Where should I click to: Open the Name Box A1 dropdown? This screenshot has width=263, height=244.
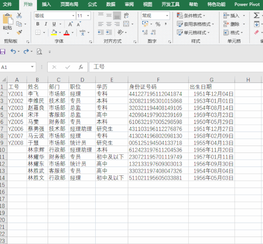pos(32,67)
